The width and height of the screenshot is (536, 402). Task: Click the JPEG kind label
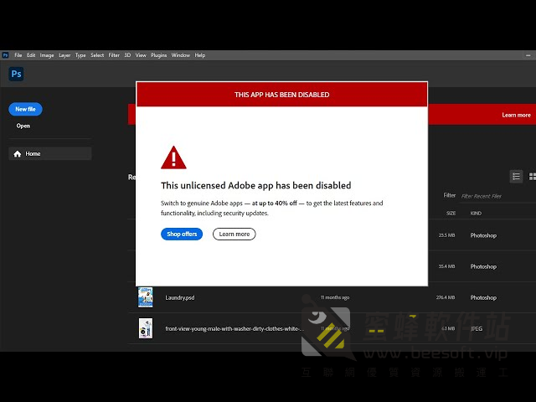tap(477, 329)
